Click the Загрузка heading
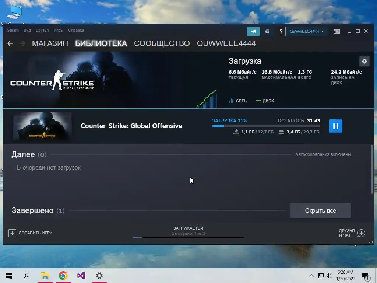Image resolution: width=377 pixels, height=283 pixels. tap(245, 61)
